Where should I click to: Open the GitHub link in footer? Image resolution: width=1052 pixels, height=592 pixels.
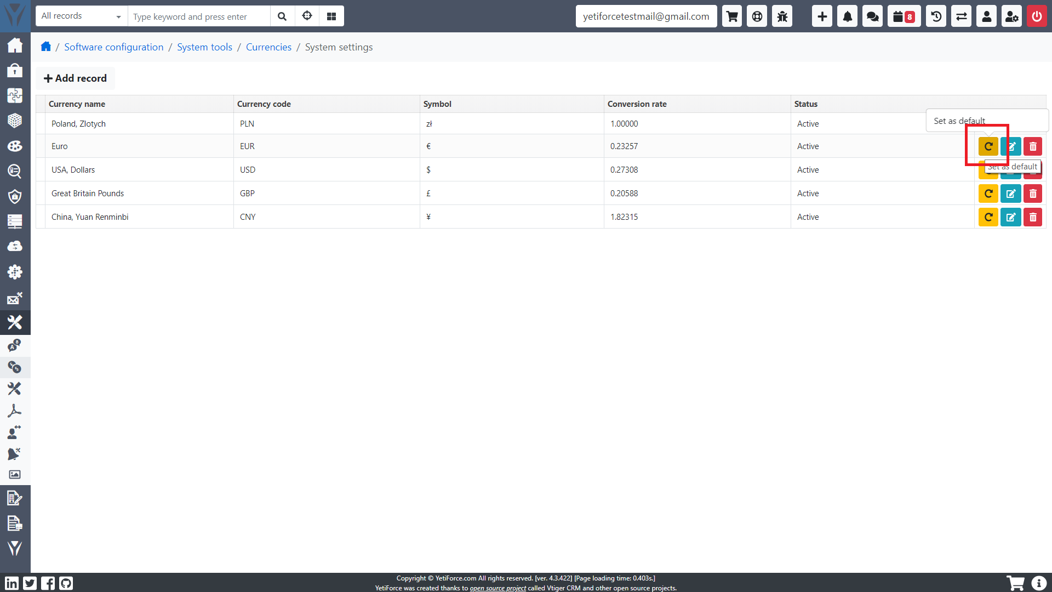point(66,583)
